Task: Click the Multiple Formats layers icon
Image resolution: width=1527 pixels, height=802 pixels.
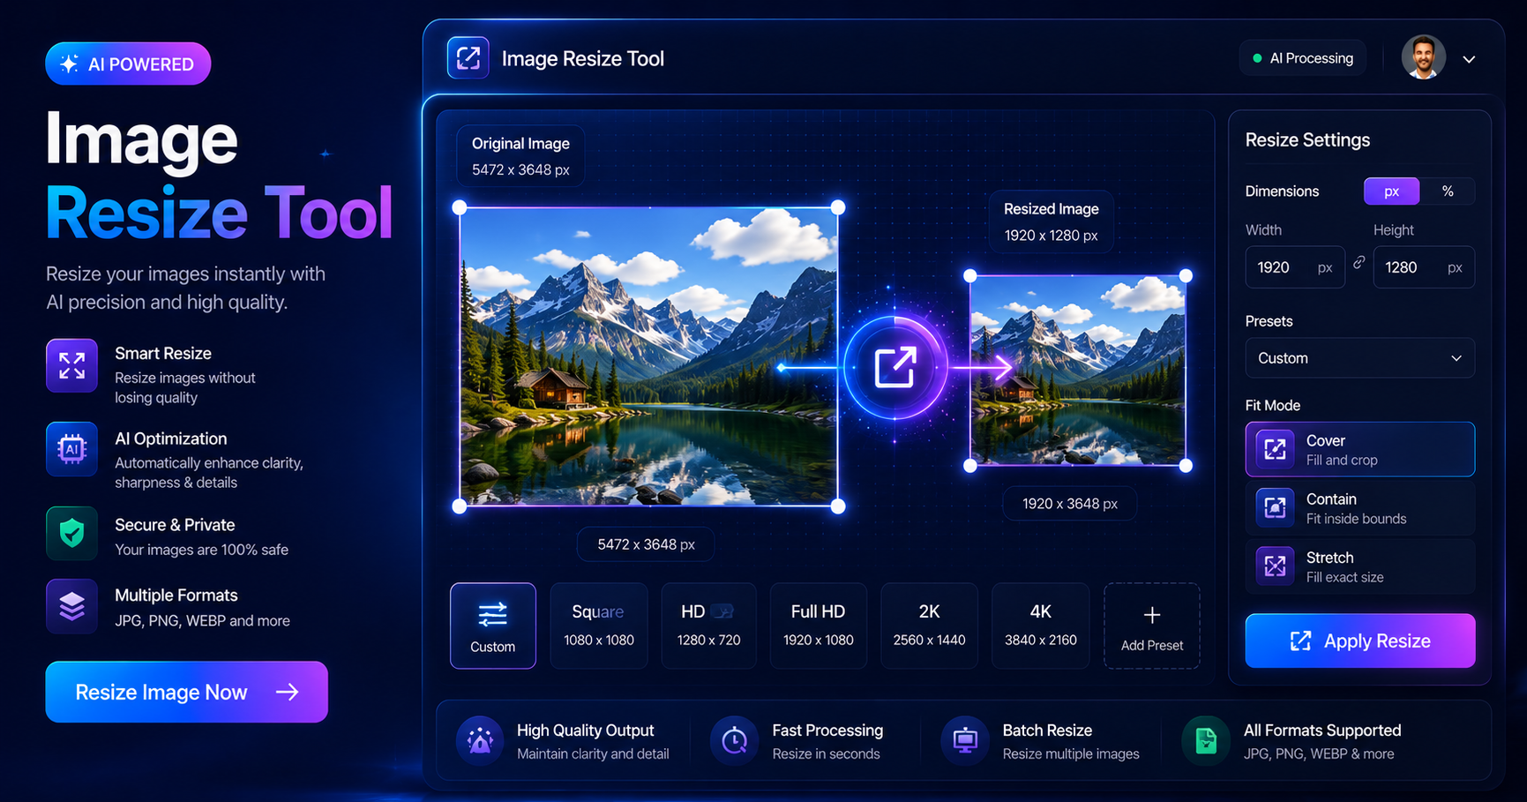Action: [71, 606]
